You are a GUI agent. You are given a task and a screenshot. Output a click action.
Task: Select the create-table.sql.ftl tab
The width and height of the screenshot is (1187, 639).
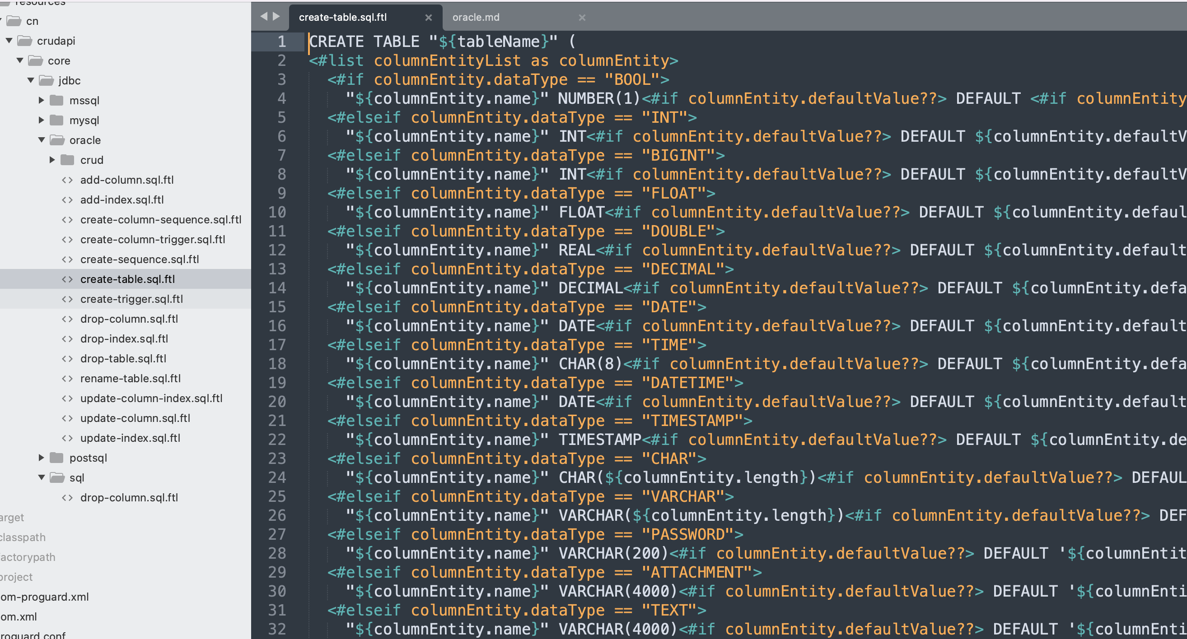[342, 18]
